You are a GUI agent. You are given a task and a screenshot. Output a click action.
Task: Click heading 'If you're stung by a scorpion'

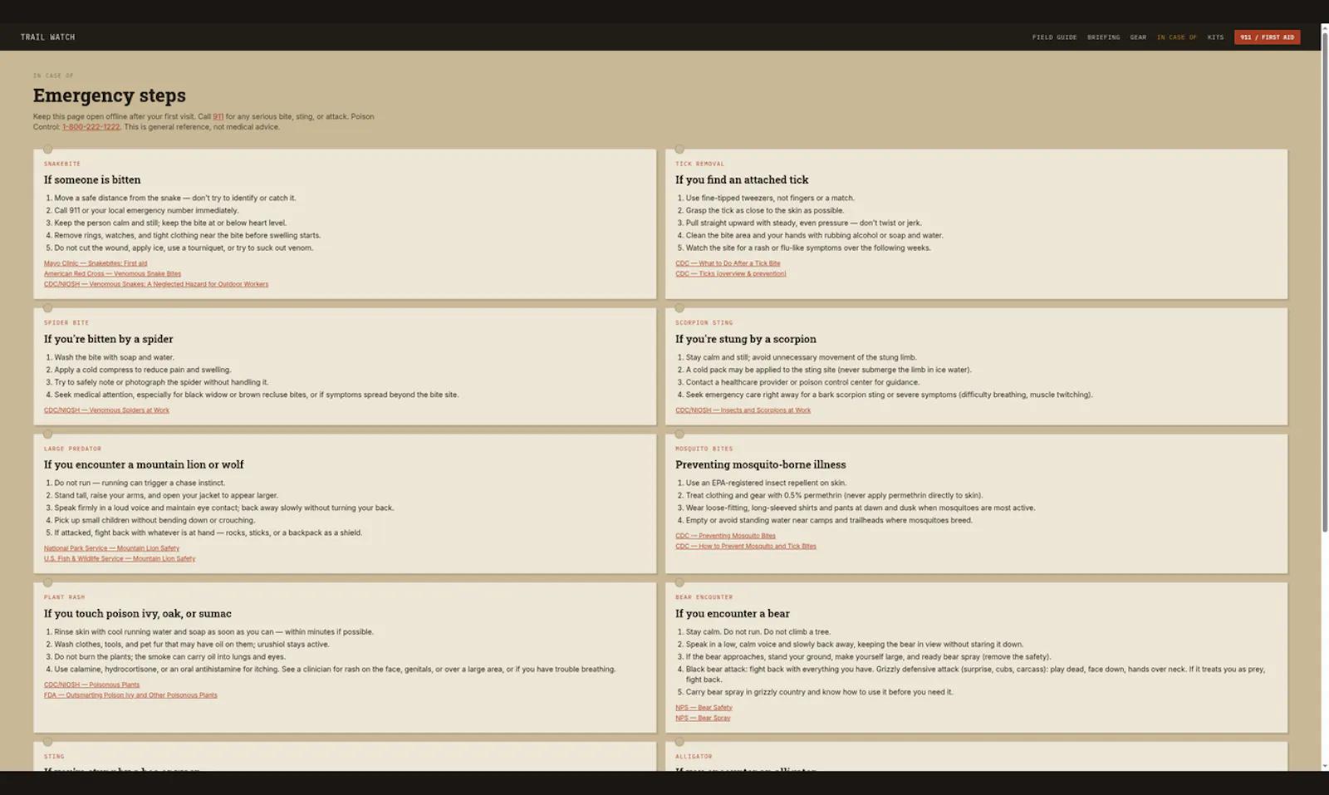pos(746,340)
